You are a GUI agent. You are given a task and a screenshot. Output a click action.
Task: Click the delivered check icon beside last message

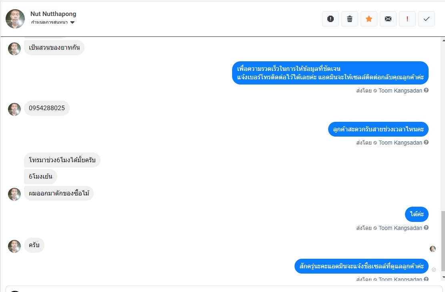pos(434,270)
